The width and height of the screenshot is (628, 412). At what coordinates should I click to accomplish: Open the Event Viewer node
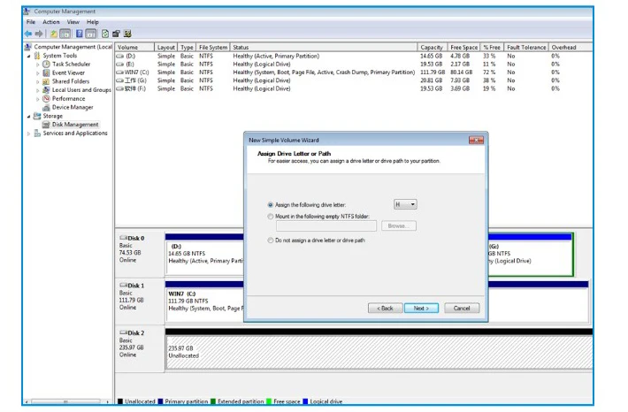tap(68, 72)
